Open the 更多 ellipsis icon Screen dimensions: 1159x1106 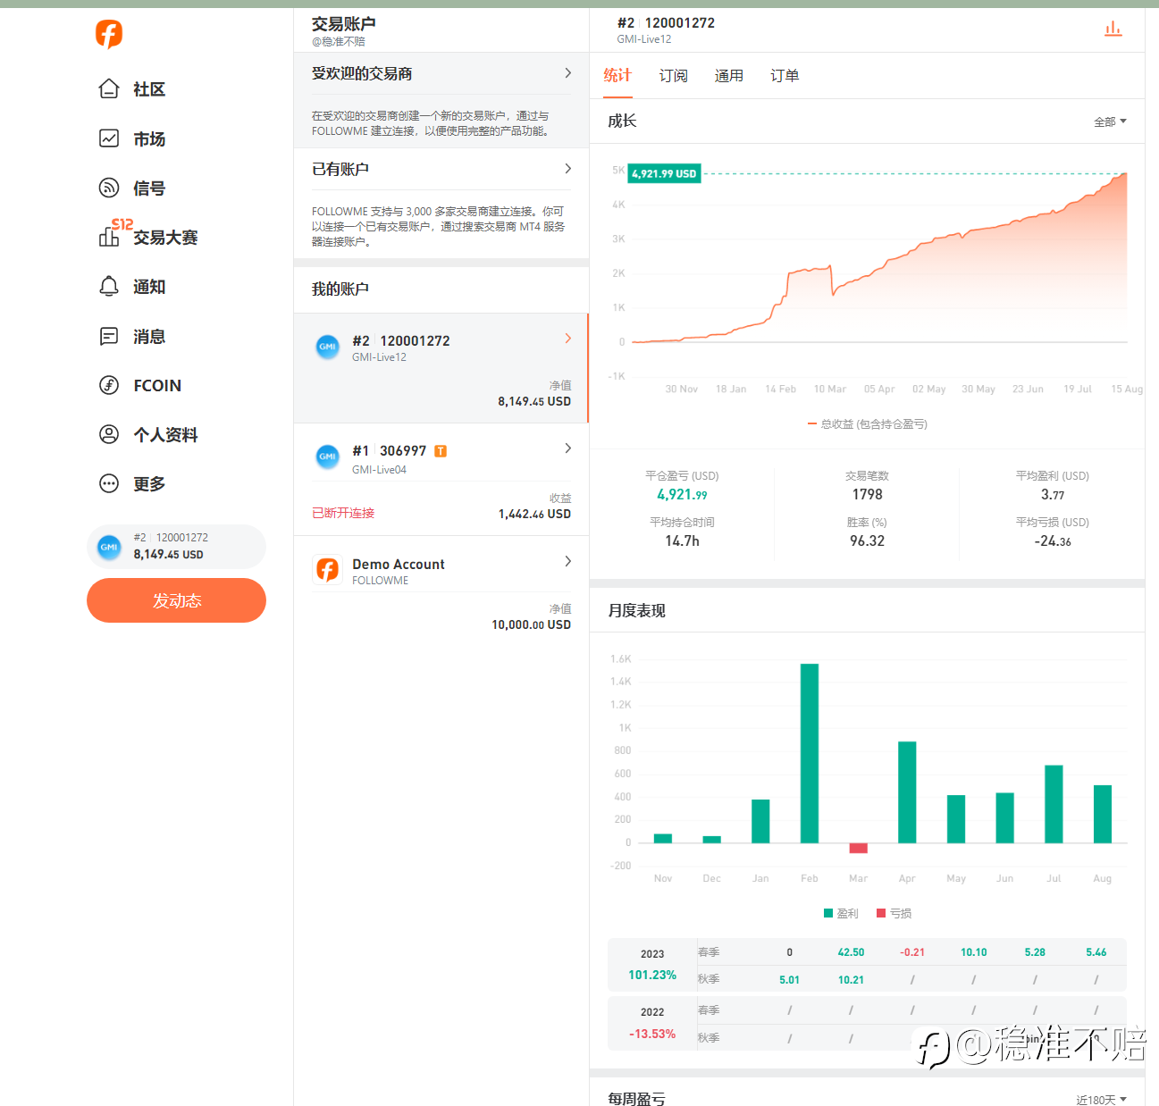(x=109, y=483)
